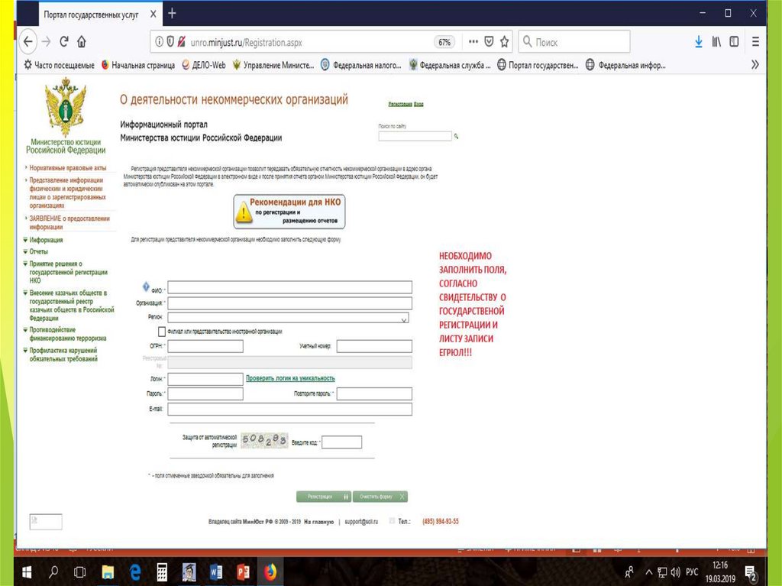Show more bookmarks with the chevron
The width and height of the screenshot is (782, 586).
coord(755,65)
